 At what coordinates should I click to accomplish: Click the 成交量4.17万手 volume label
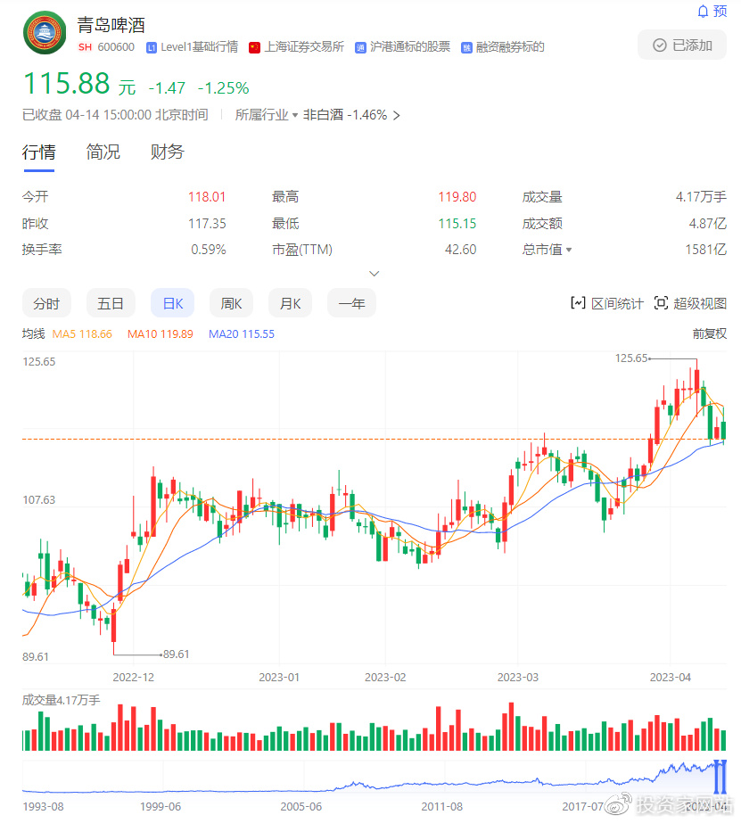(x=61, y=700)
